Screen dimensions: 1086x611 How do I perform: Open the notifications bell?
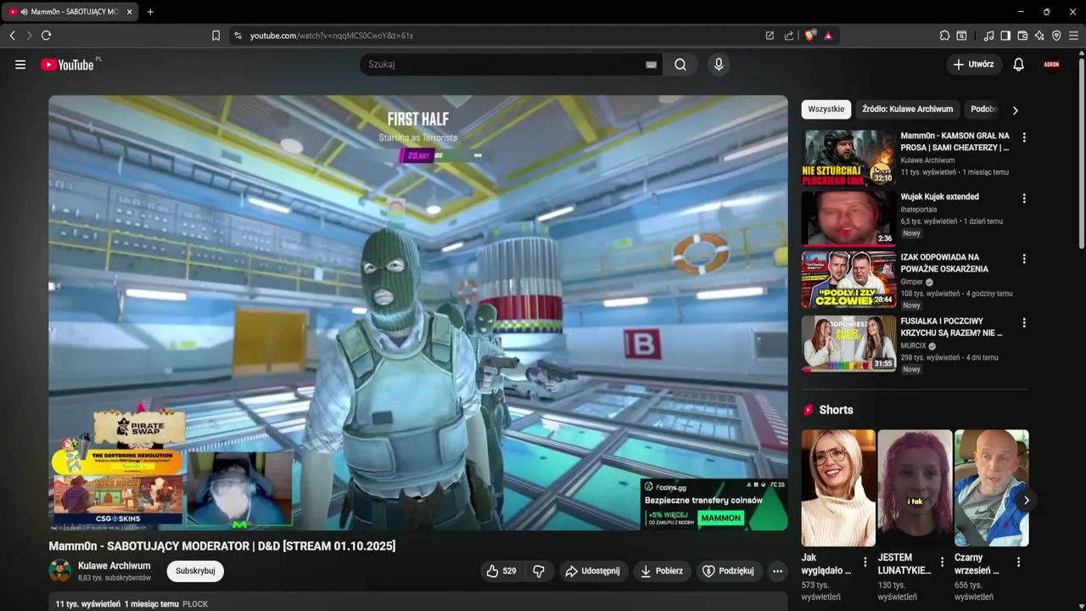click(x=1019, y=64)
